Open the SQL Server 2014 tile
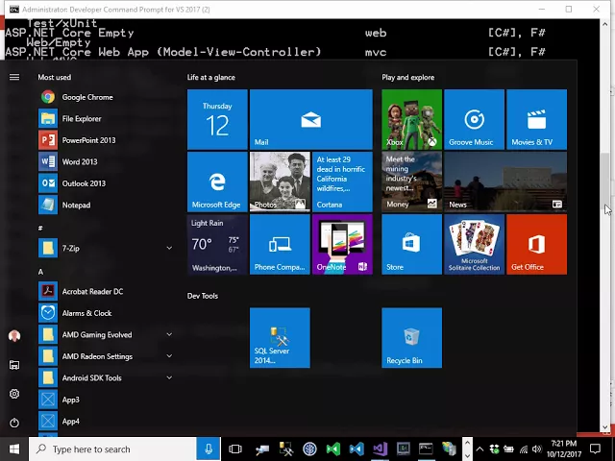The image size is (615, 461). pyautogui.click(x=280, y=338)
